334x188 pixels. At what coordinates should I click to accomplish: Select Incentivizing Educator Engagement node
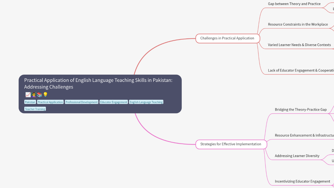pos(302,181)
